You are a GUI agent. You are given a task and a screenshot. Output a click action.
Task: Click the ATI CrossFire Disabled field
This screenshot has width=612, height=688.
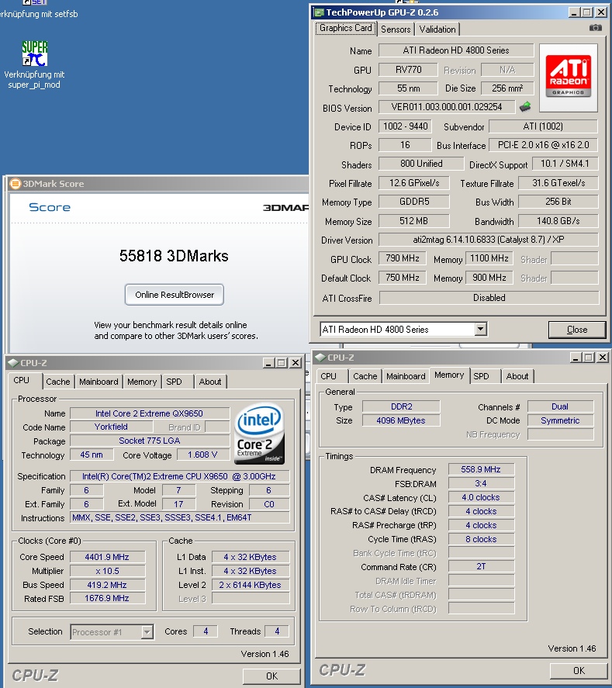click(x=489, y=298)
